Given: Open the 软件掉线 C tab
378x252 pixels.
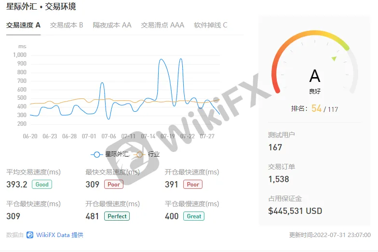Looking at the screenshot, I should click(210, 25).
